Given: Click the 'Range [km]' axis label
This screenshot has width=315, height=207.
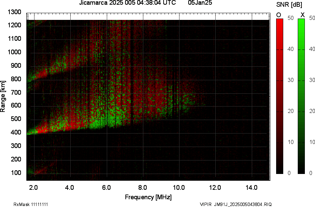Looking at the screenshot, I should [3, 96].
